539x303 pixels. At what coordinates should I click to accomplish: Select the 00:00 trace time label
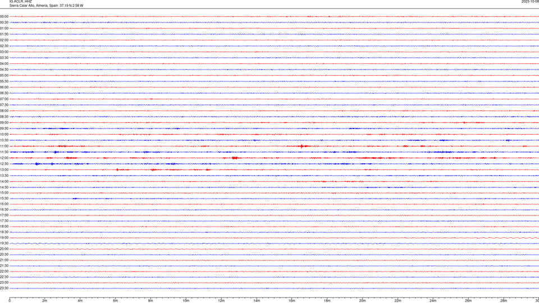4,16
